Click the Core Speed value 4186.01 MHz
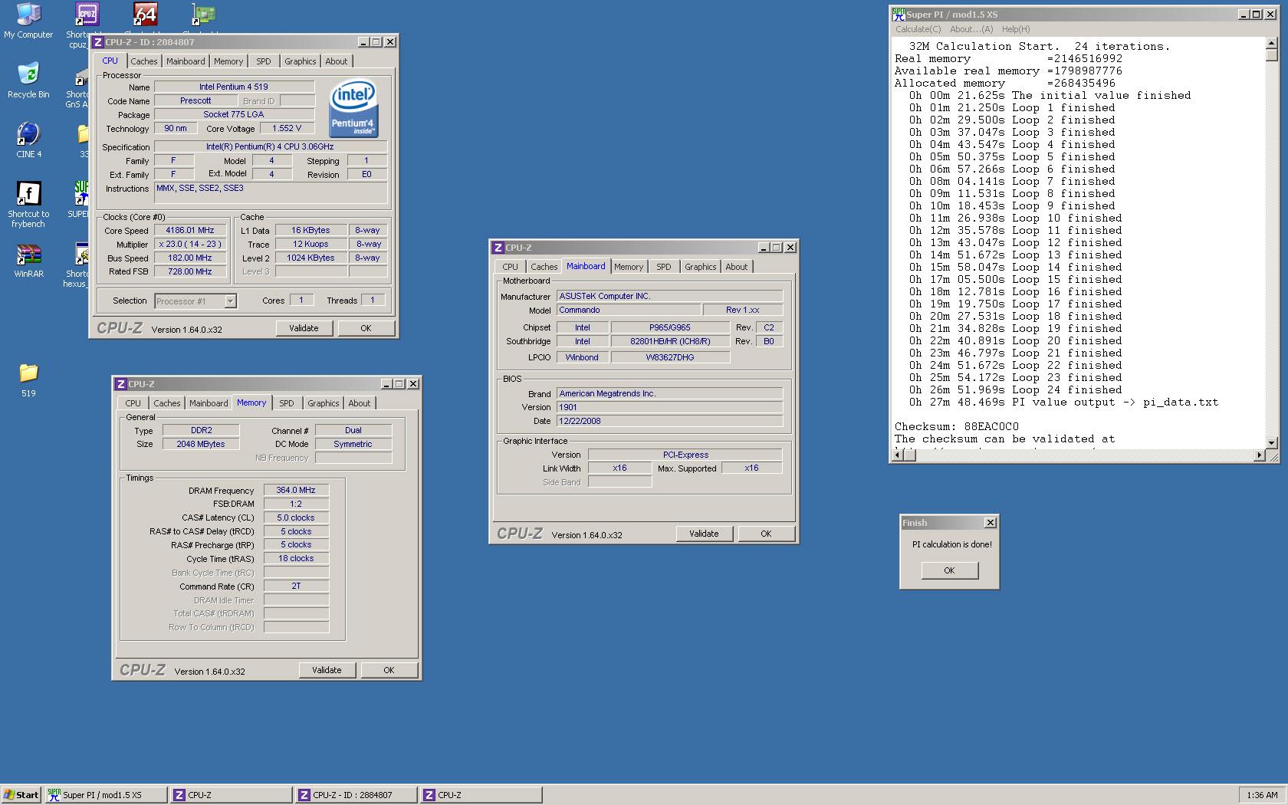This screenshot has height=805, width=1288. pyautogui.click(x=190, y=230)
